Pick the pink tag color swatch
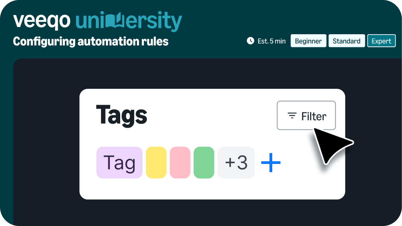The width and height of the screenshot is (402, 226). coord(180,162)
